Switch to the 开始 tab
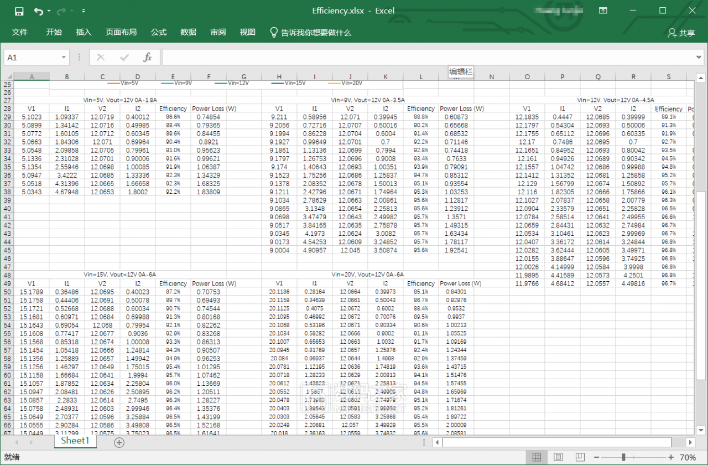Viewport: 708px width, 465px height. (x=54, y=32)
